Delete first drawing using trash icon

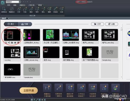pos(18,43)
